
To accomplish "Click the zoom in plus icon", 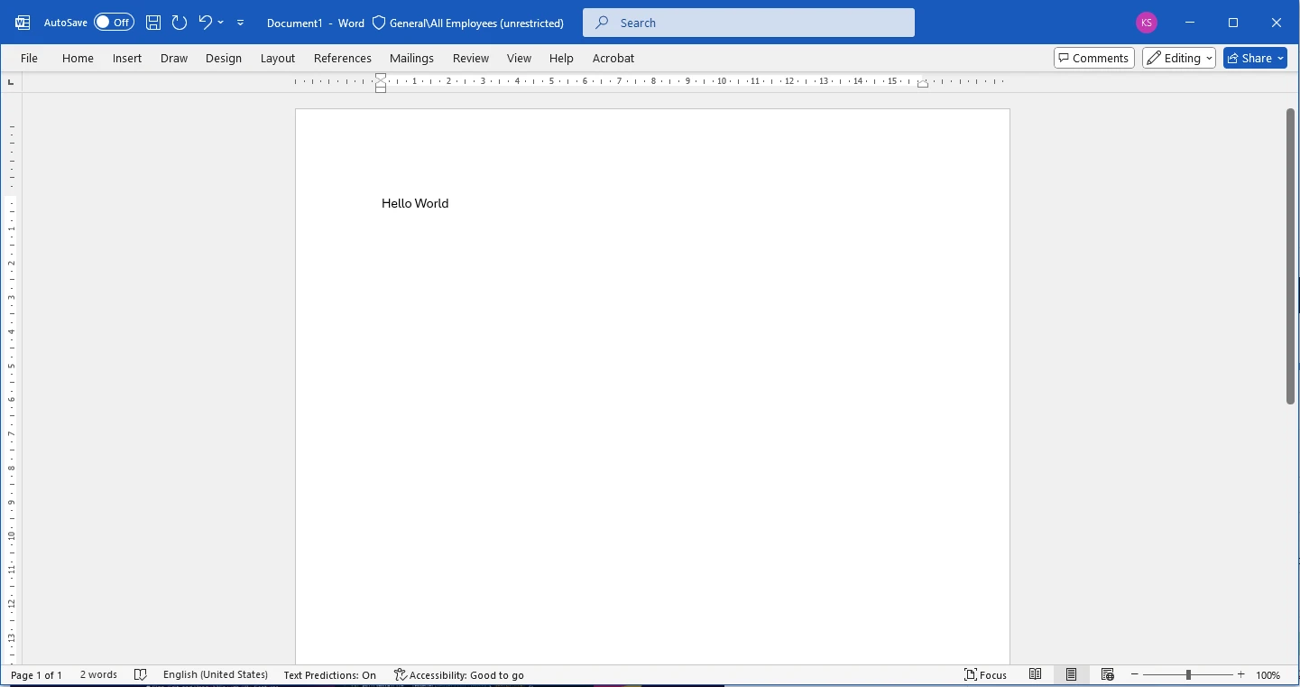I will 1241,675.
